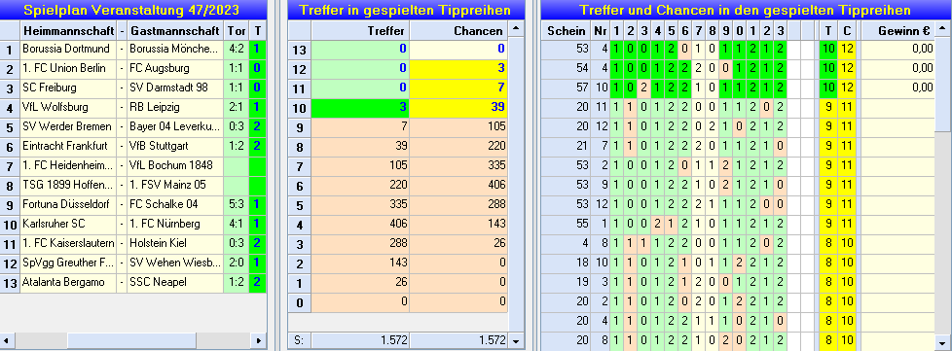Select the Schein 4 cell

pyautogui.click(x=566, y=243)
